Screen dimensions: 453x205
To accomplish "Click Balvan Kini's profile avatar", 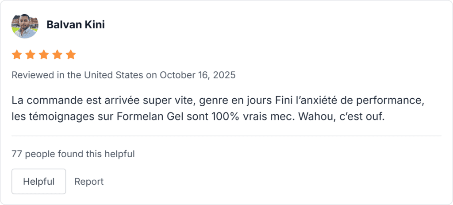I will point(25,25).
